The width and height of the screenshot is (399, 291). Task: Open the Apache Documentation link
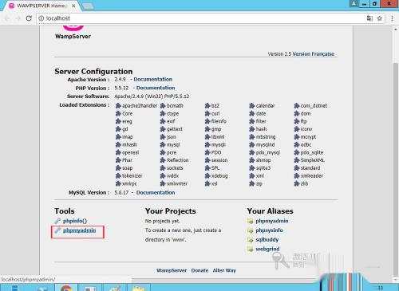pyautogui.click(x=152, y=79)
